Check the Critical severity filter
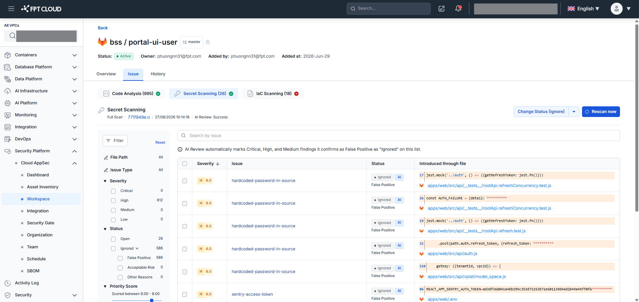 pos(113,191)
